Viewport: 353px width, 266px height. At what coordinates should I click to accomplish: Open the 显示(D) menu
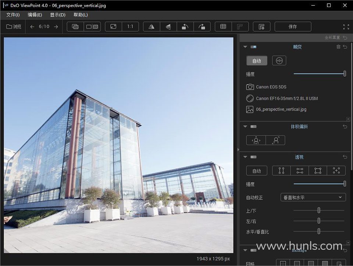coord(58,15)
